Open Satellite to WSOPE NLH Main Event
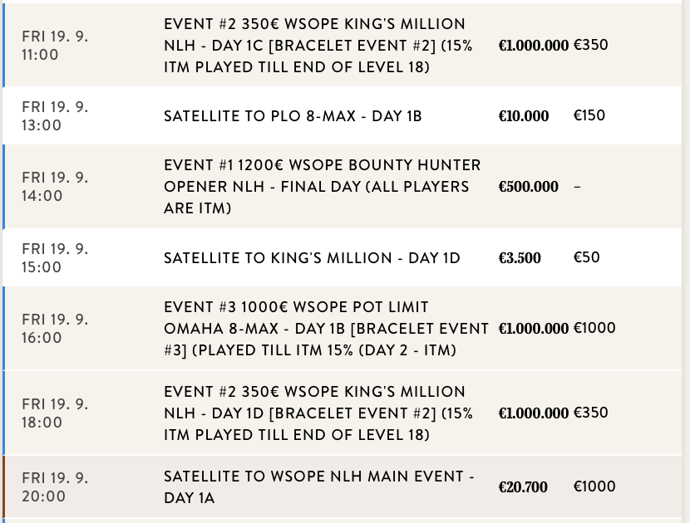Screen dimensions: 690x523 [x=318, y=487]
